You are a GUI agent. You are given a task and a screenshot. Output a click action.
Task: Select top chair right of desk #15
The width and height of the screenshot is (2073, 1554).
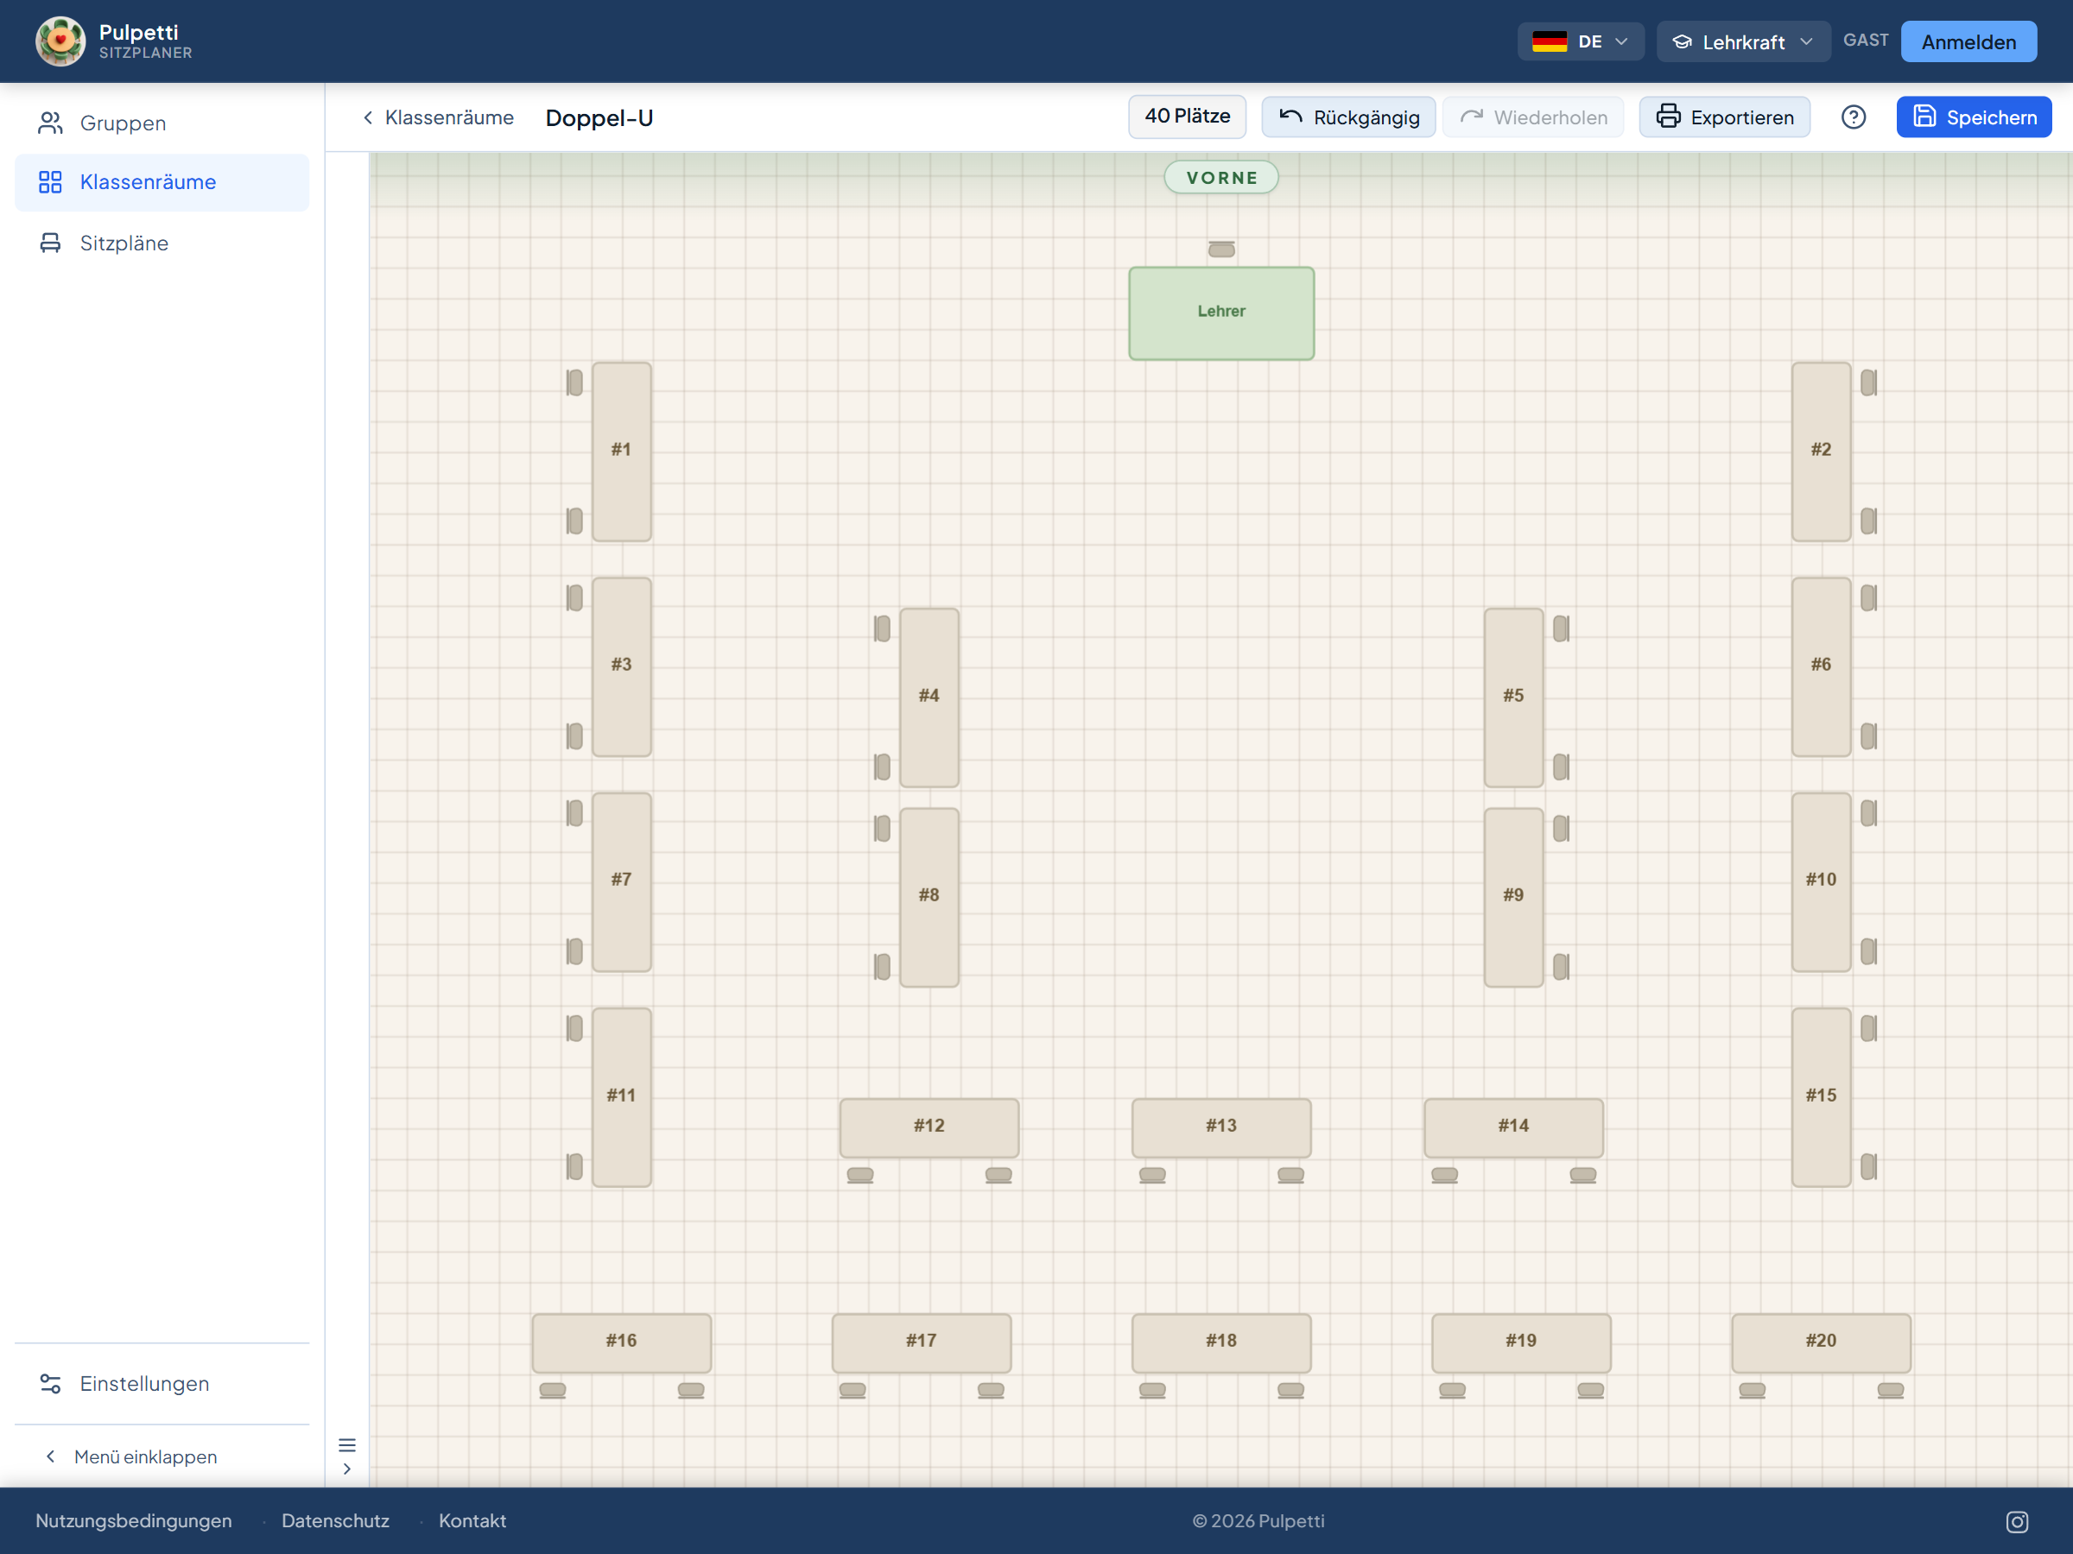[x=1867, y=1028]
